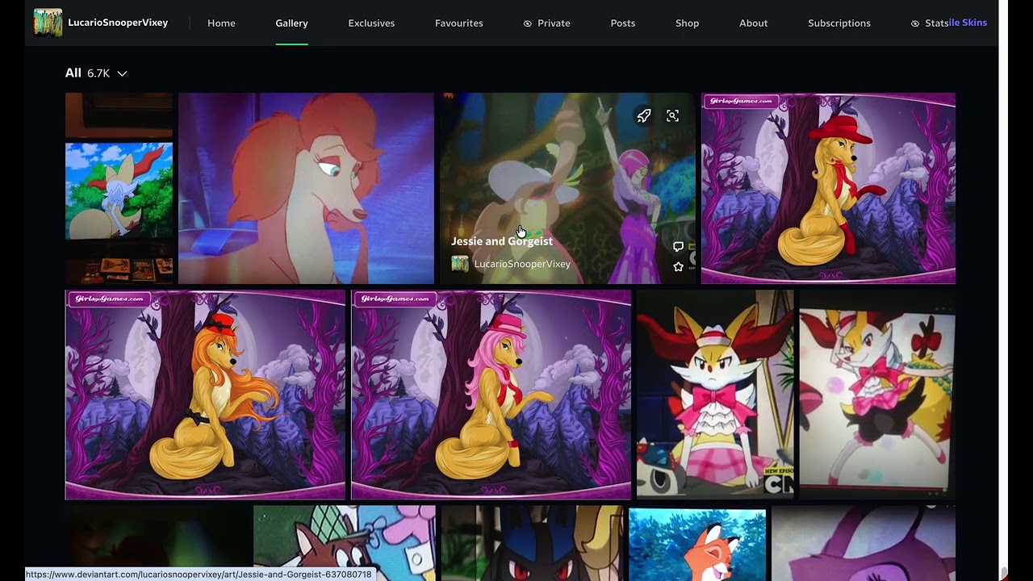Open the orange fox in blue forest thumbnail
This screenshot has height=581, width=1033.
[x=697, y=543]
